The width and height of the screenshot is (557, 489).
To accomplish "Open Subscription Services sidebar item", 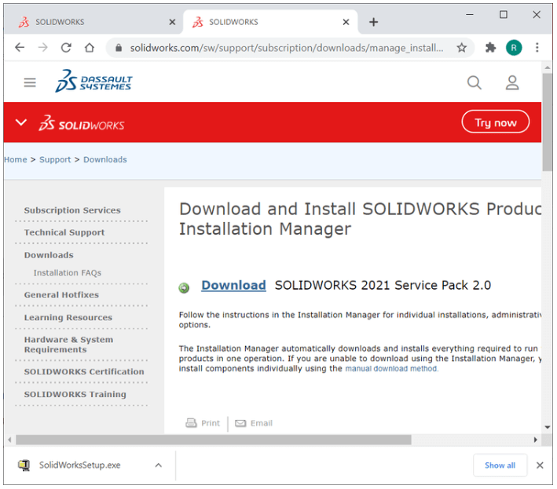I will (72, 210).
